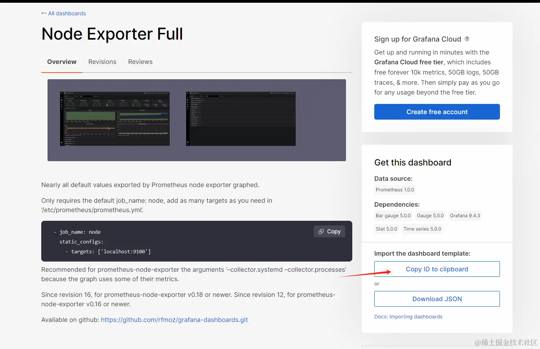Viewport: 540px width, 349px height.
Task: Select the Gauge 5.0.0 dependency tag
Action: pos(430,216)
